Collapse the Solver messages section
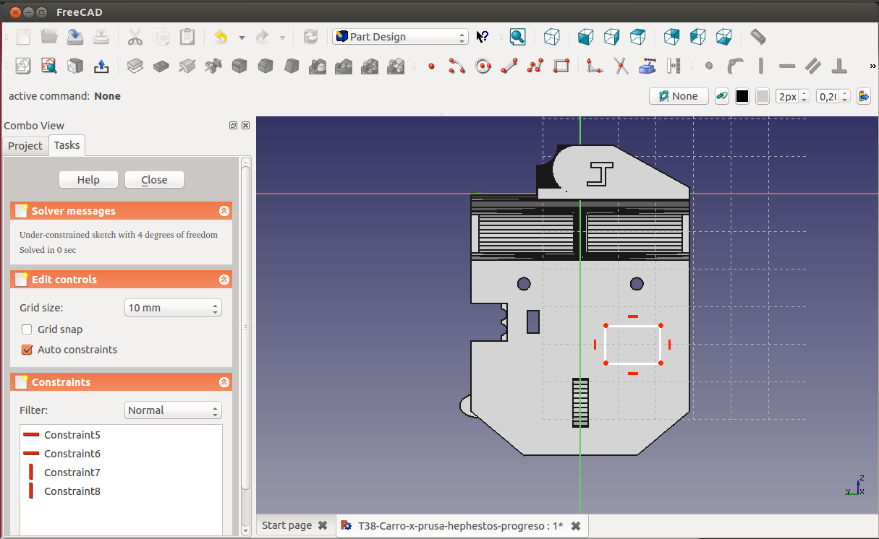This screenshot has width=879, height=539. [x=224, y=211]
